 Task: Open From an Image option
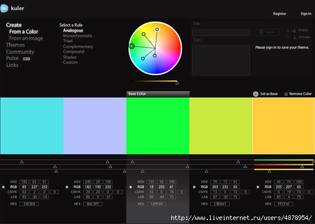click(26, 38)
